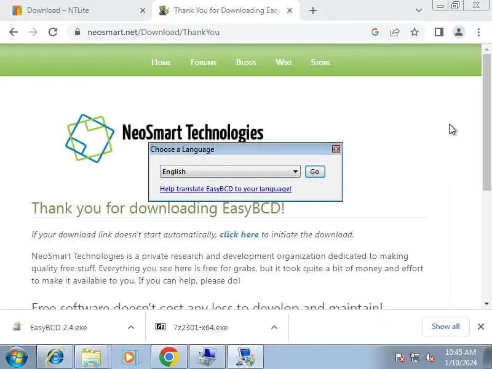Open the Store navigation link

tap(320, 63)
